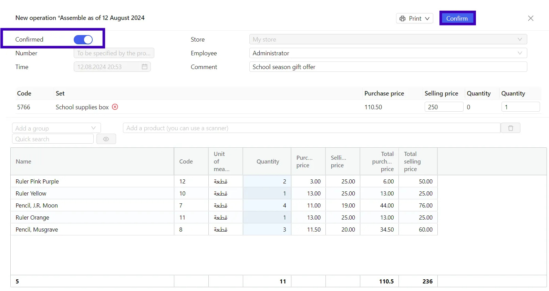Click the Total purchase price column header

379,161
